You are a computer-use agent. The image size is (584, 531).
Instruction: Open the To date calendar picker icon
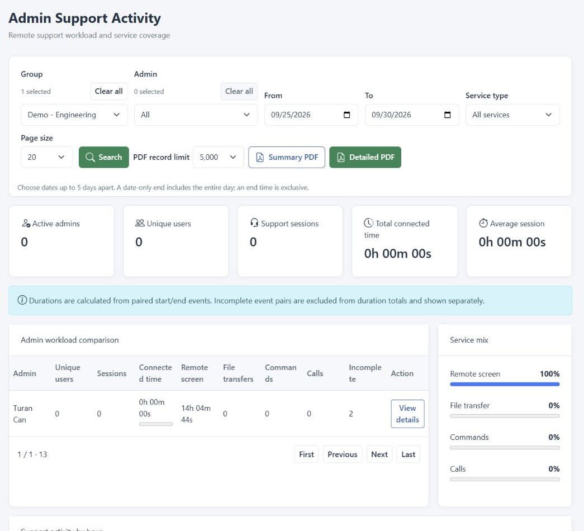pos(447,115)
